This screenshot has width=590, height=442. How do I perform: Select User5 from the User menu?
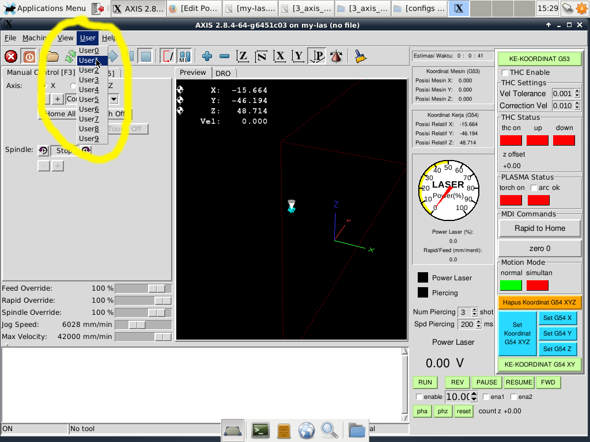(x=89, y=100)
